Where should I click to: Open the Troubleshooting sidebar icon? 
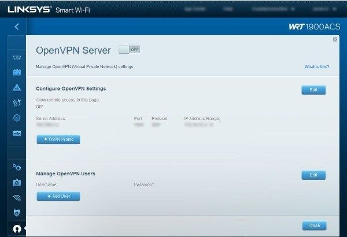[17, 182]
